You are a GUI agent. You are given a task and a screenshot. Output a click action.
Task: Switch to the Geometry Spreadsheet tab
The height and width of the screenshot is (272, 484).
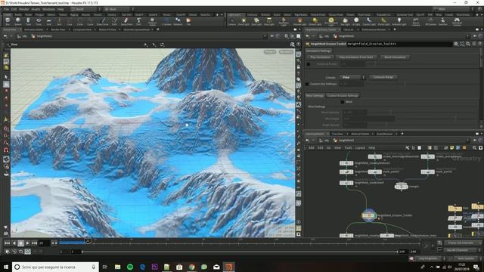point(136,29)
